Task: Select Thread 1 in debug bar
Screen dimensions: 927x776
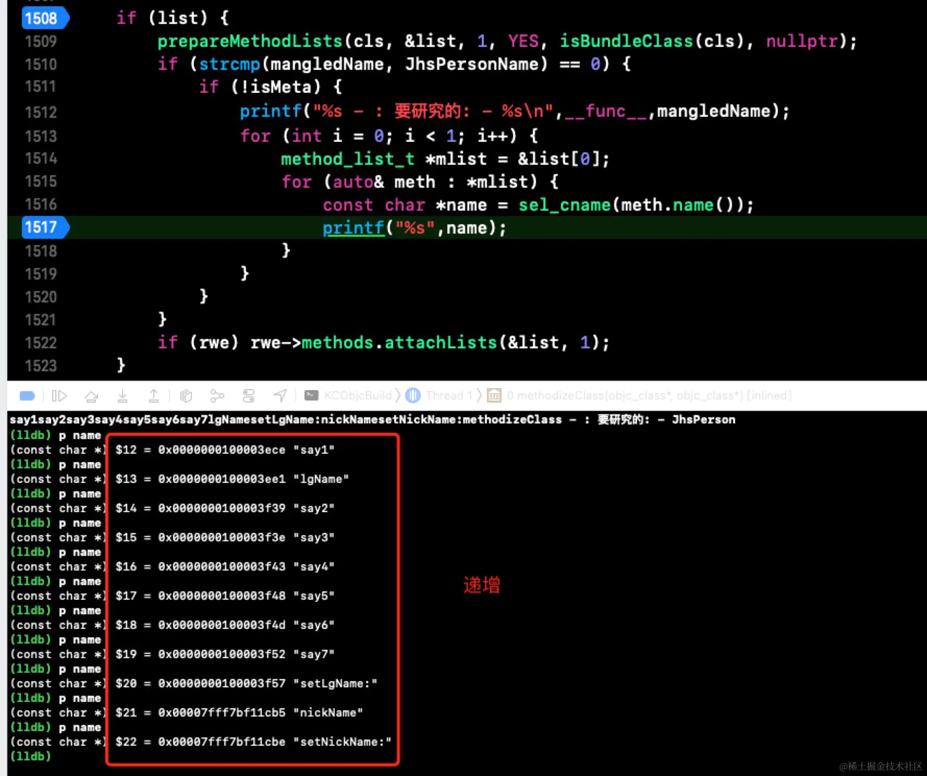Action: tap(440, 395)
